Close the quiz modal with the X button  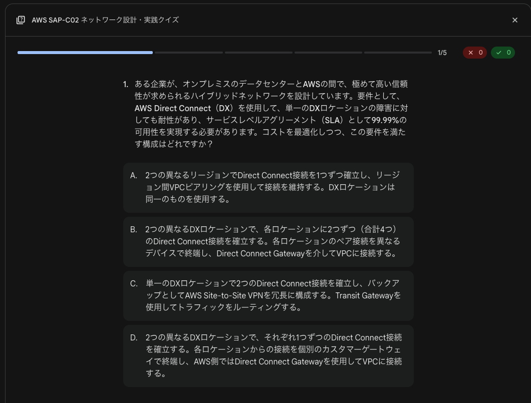(x=515, y=20)
